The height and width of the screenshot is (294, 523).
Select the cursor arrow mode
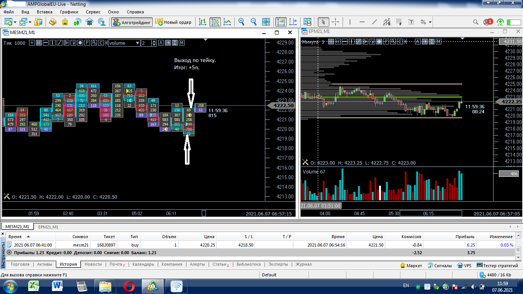click(323, 22)
